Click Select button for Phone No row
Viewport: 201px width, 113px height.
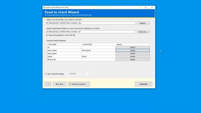pos(133,60)
